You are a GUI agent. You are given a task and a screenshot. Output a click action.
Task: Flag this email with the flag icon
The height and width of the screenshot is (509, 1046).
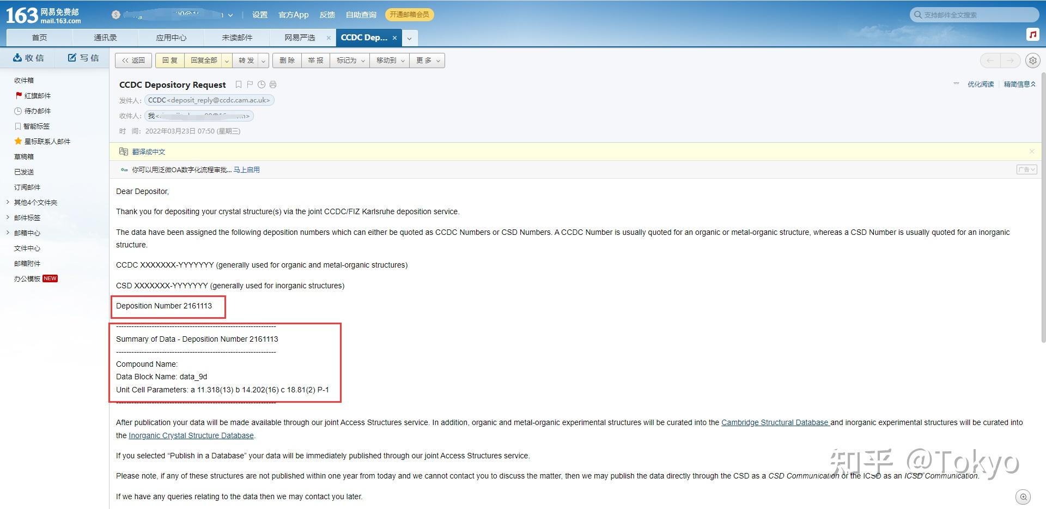(x=250, y=84)
